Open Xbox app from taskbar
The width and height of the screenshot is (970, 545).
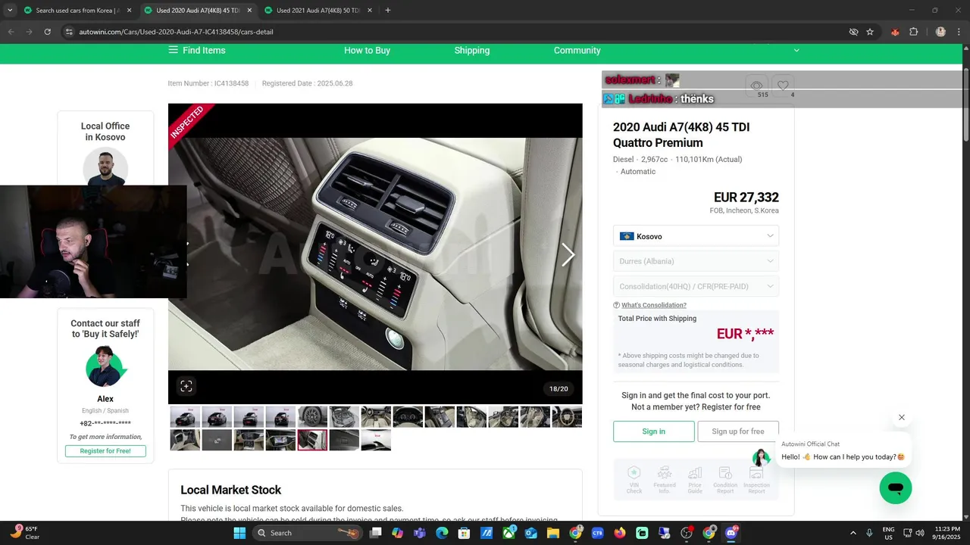click(508, 533)
